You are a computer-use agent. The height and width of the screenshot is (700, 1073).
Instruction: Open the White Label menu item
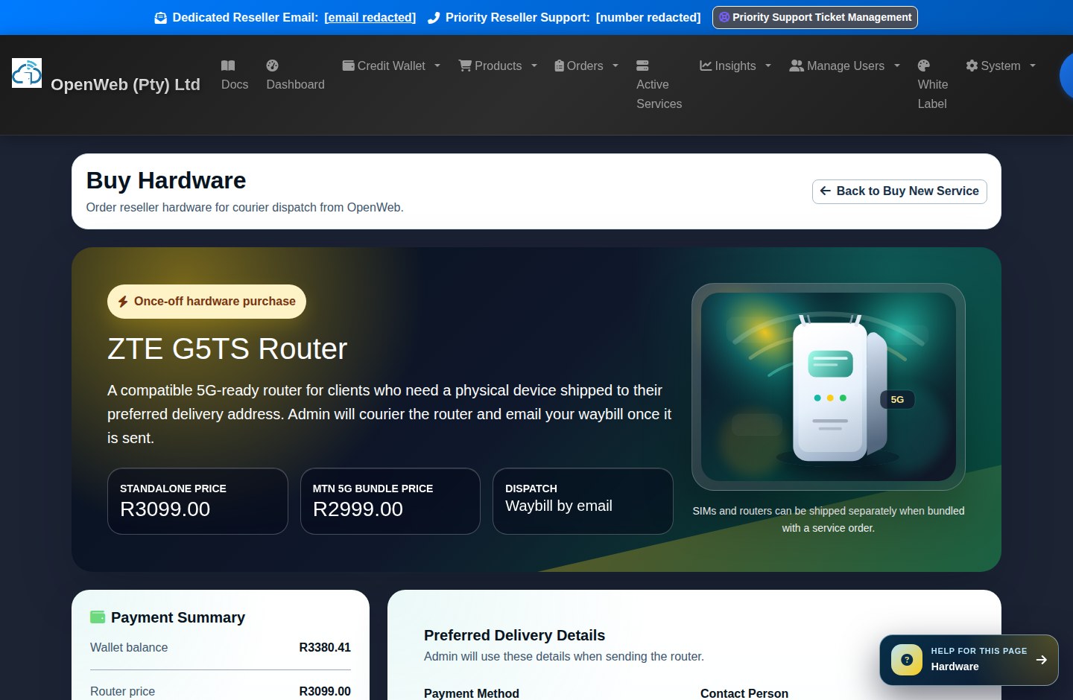pos(933,84)
